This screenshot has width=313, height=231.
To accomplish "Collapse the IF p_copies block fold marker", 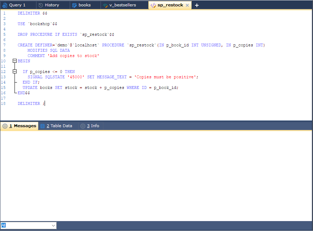I will tap(15, 71).
